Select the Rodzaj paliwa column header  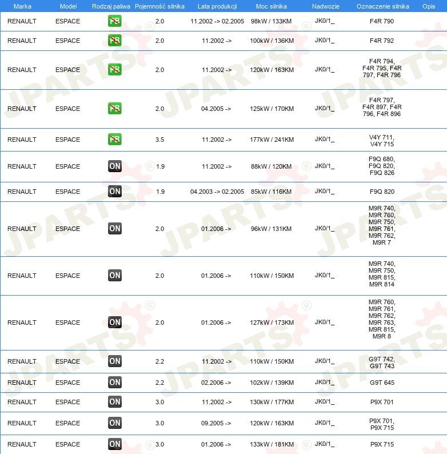tap(111, 6)
